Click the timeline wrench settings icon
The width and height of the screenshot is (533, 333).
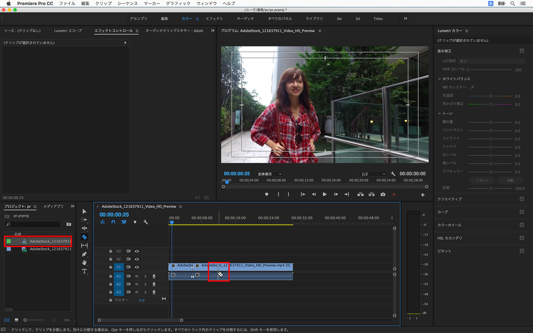point(146,222)
